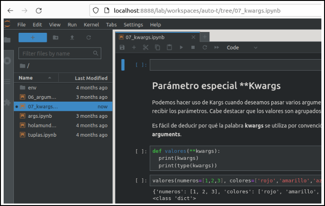Click the JupyterLab logo icon
The image size is (325, 206).
pyautogui.click(x=7, y=24)
